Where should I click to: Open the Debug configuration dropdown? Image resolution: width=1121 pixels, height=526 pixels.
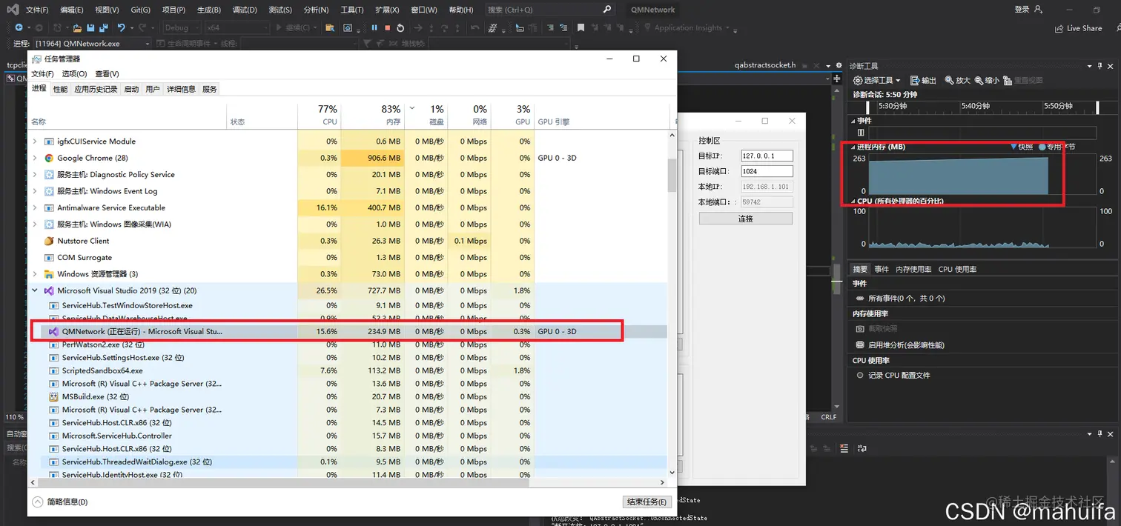click(196, 28)
